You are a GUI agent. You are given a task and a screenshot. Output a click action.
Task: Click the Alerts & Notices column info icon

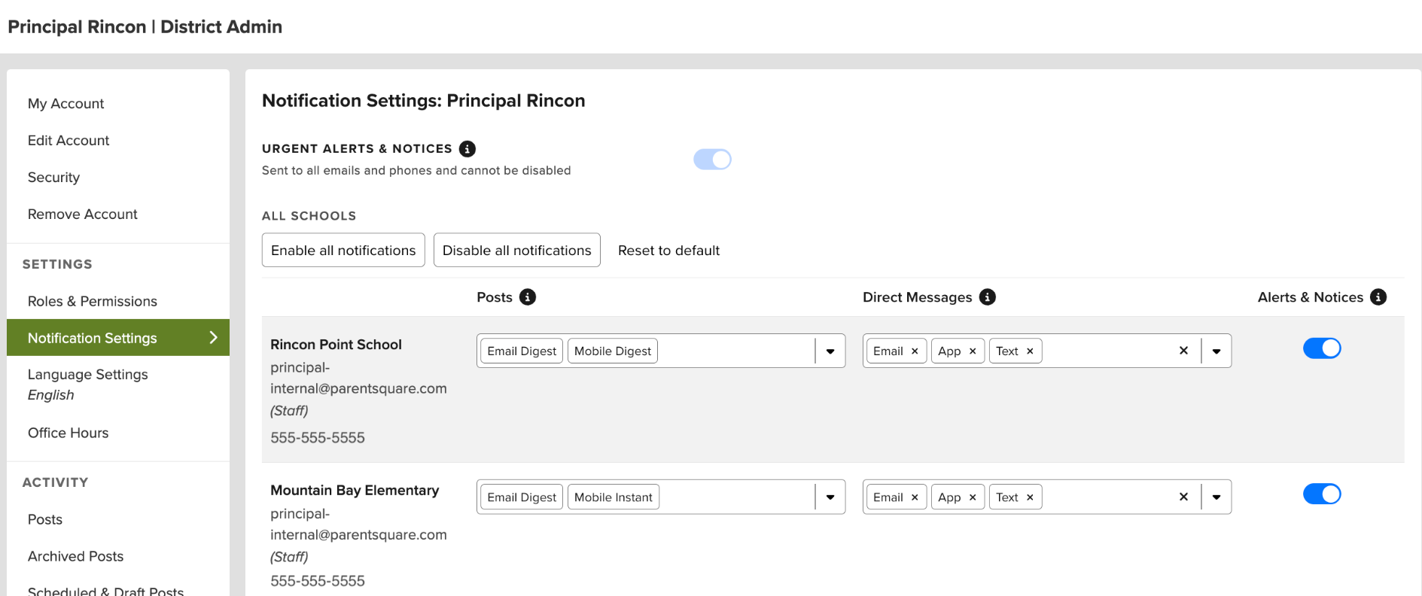pos(1378,297)
